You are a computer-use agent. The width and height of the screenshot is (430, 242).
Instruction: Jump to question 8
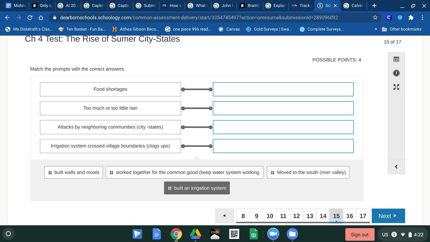click(243, 216)
